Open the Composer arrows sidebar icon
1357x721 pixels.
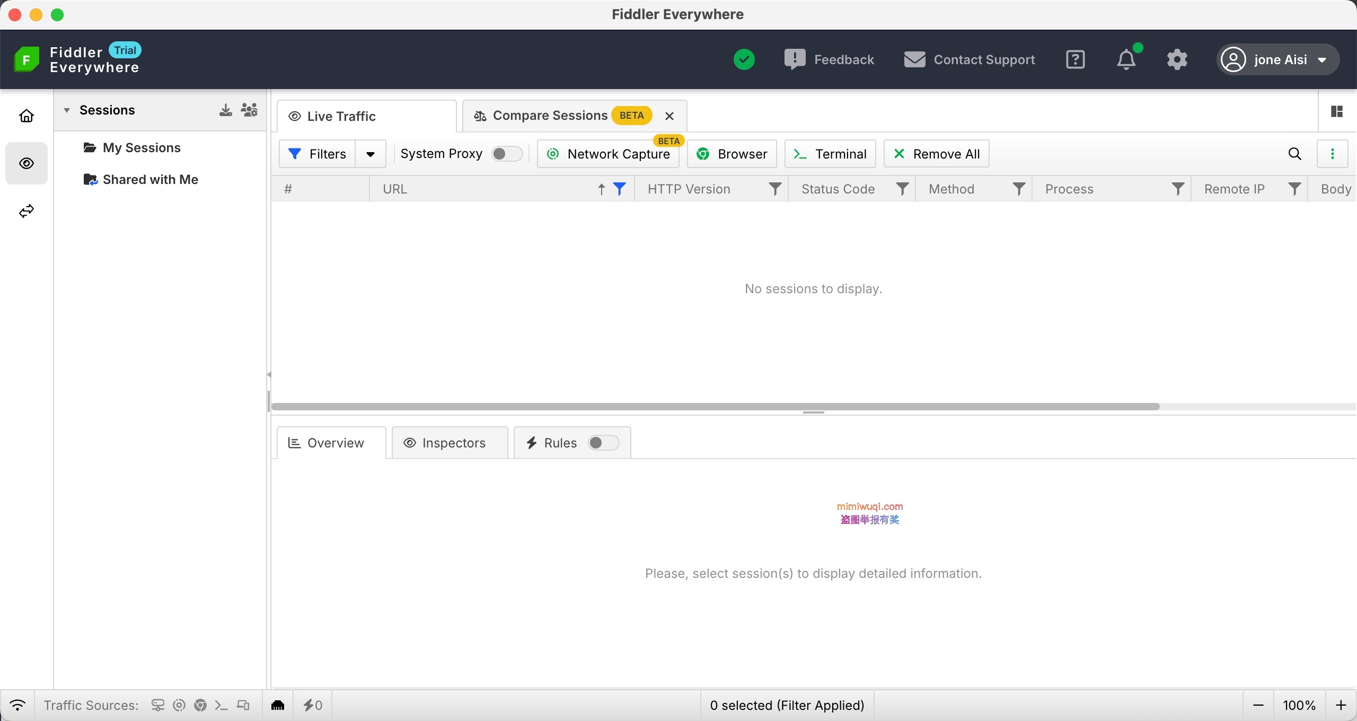tap(27, 211)
